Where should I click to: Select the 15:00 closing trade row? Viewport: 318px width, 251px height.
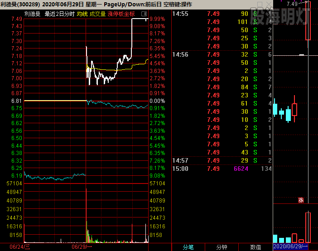click(222, 169)
